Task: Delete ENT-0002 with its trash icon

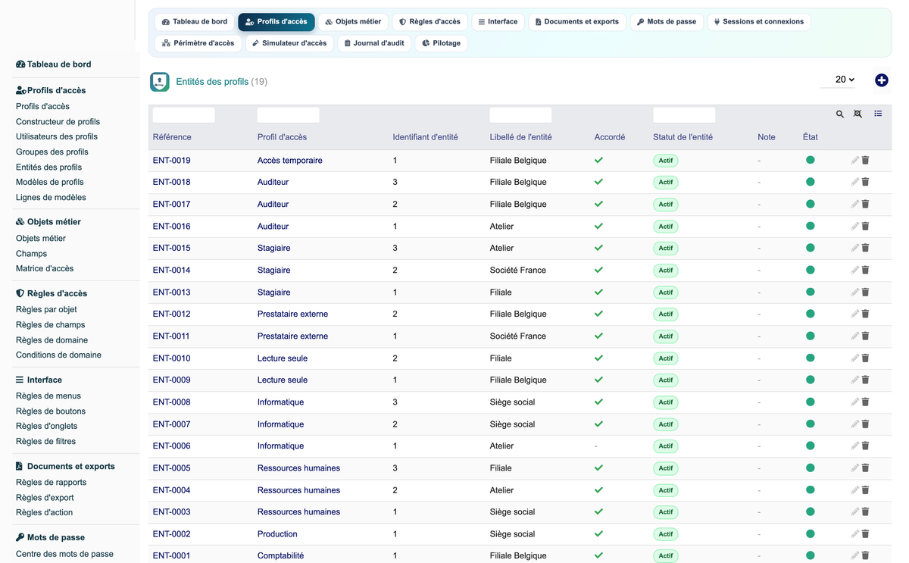Action: tap(865, 534)
